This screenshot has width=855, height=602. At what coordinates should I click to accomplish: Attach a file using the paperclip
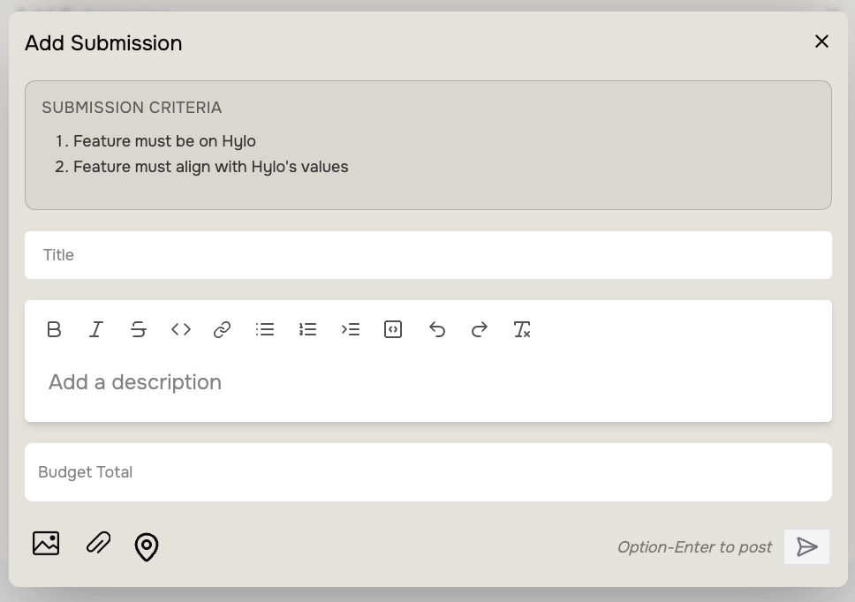(98, 543)
